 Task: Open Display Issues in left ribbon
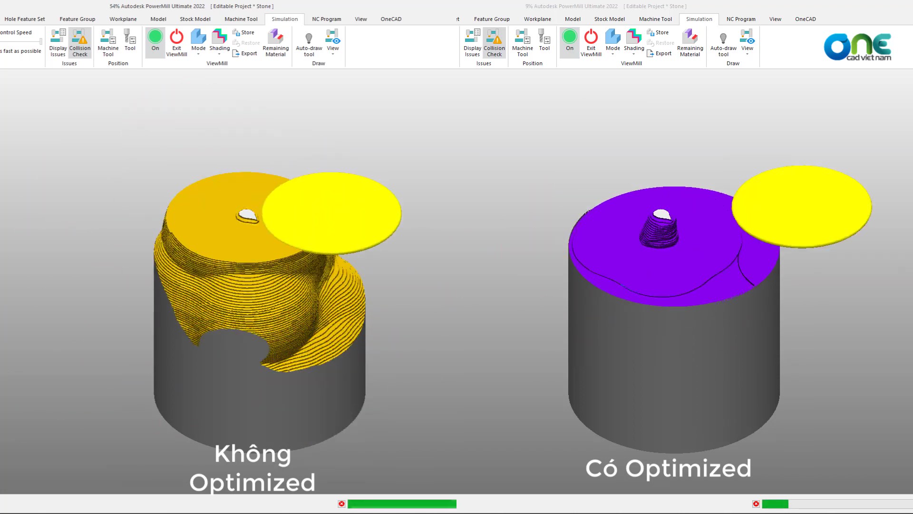pos(58,43)
